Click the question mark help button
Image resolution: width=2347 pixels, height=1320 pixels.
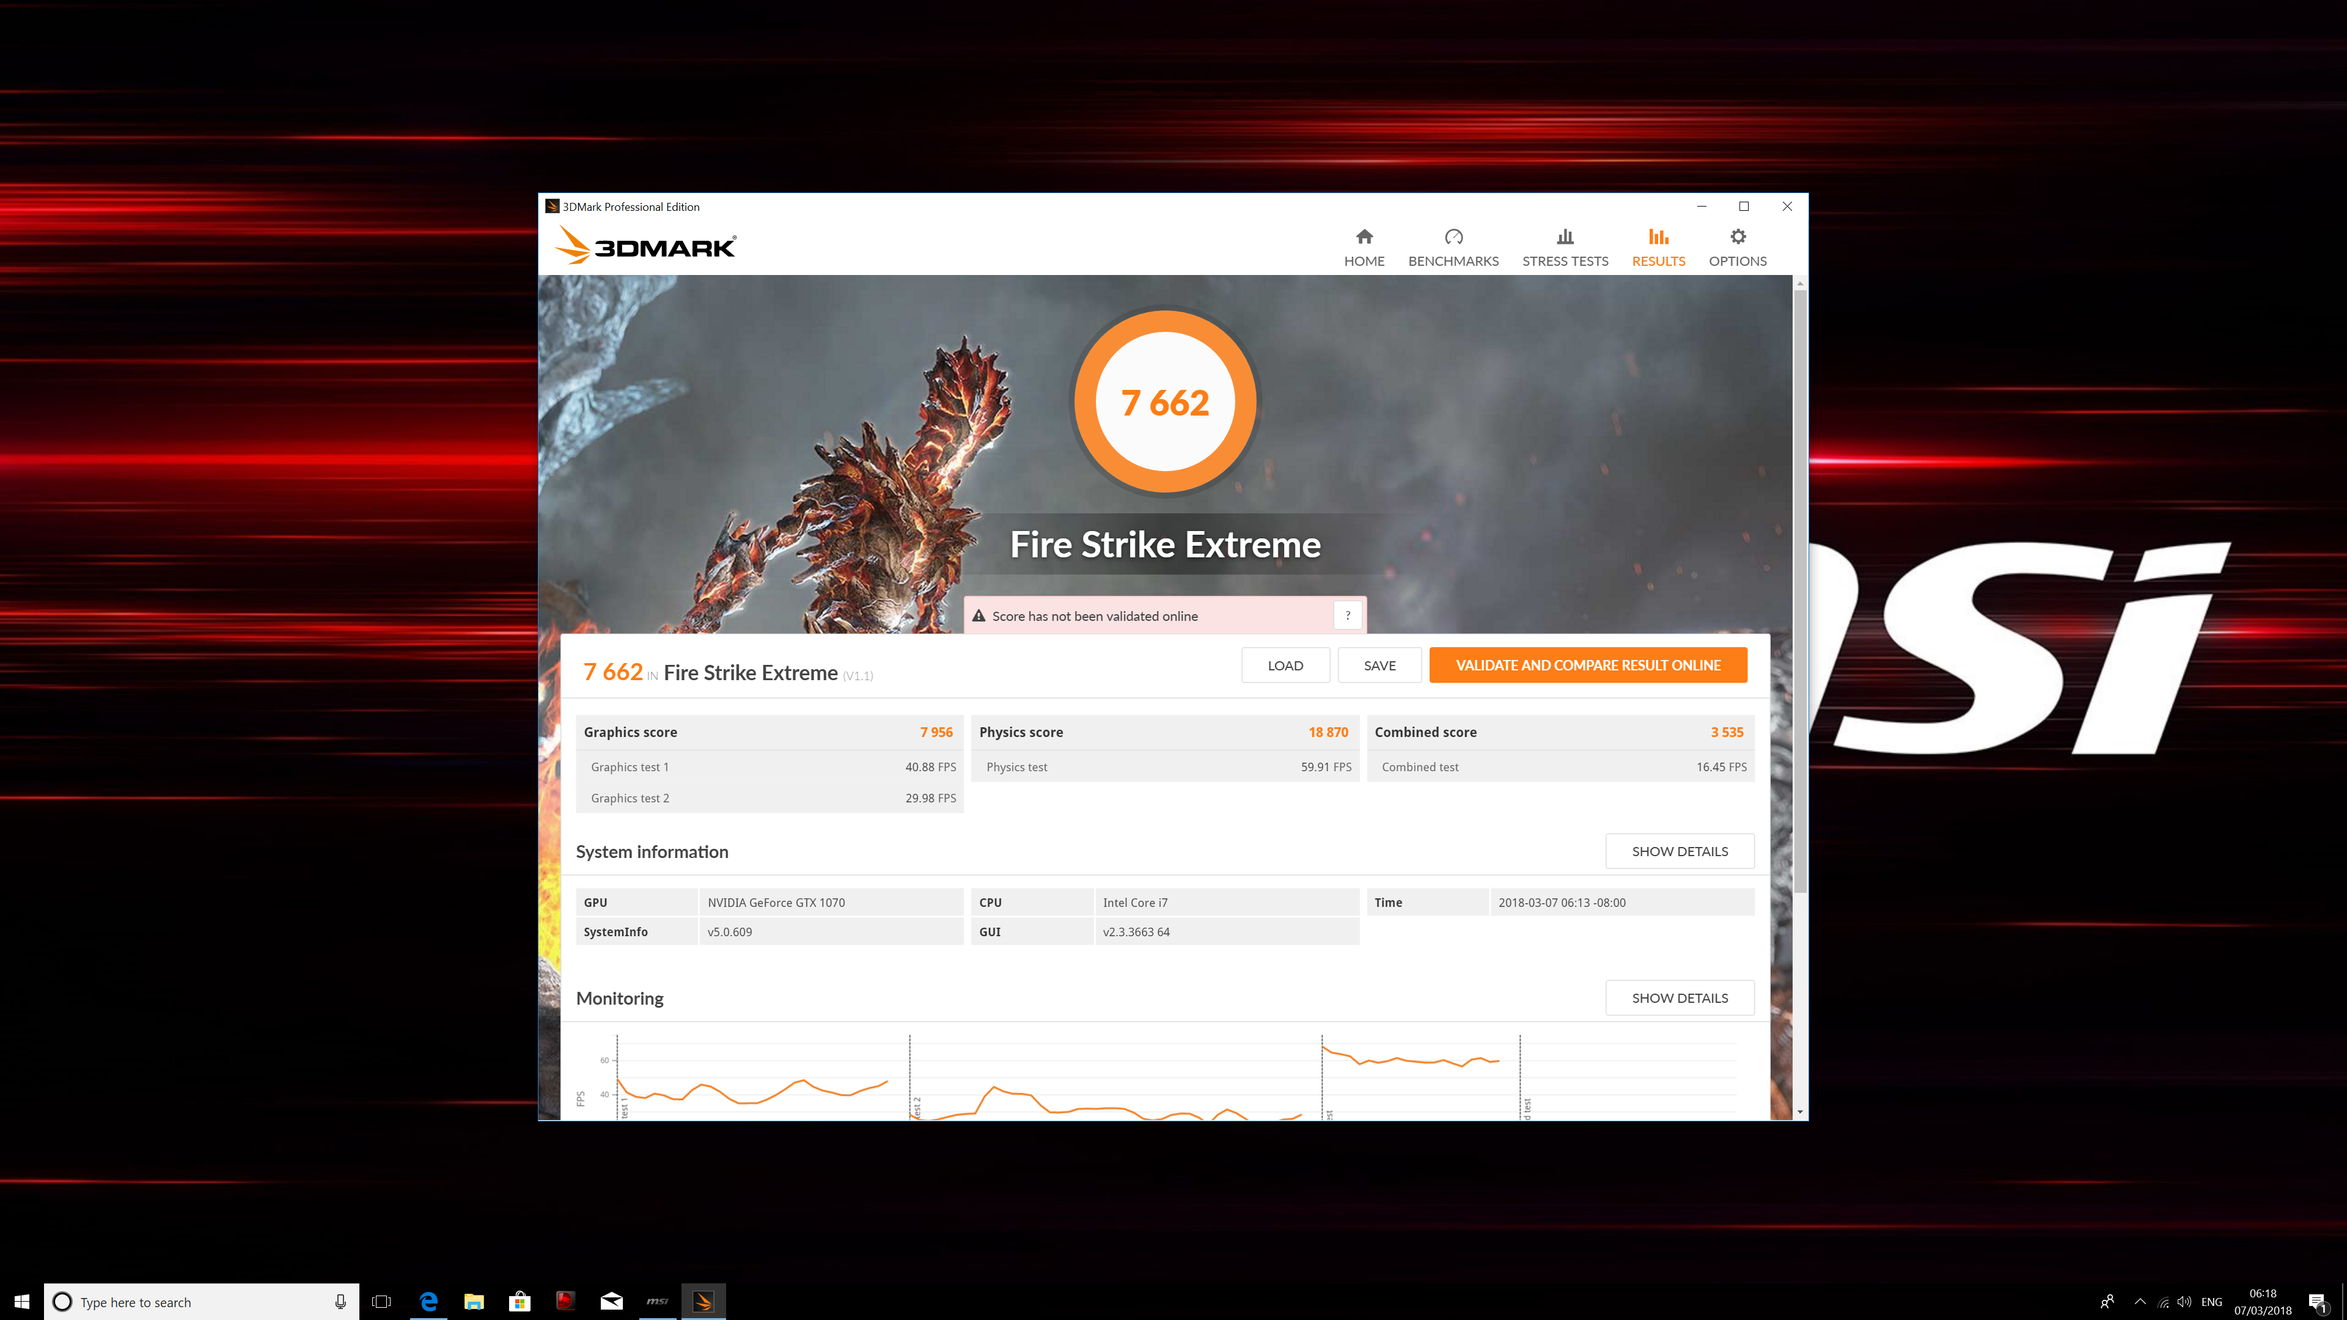click(x=1348, y=616)
